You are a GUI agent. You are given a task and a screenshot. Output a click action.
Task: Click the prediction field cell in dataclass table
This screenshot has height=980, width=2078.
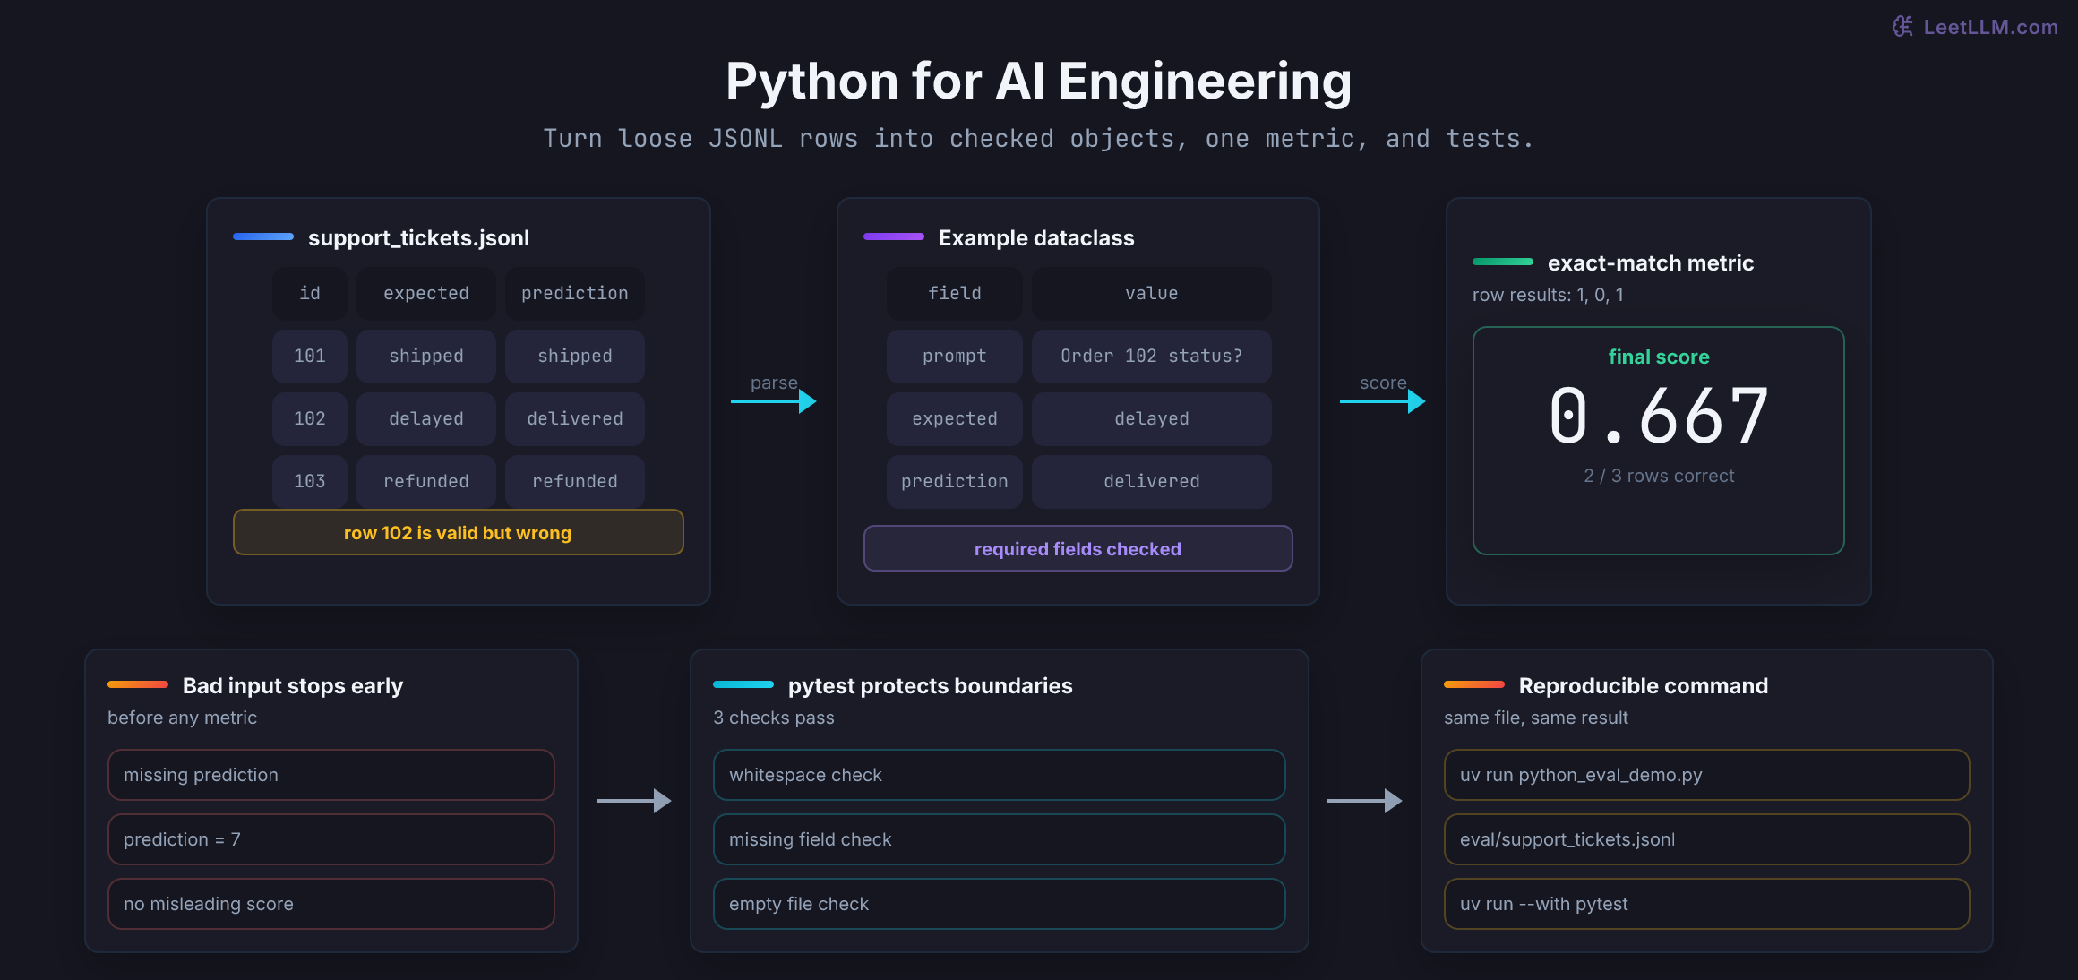(x=955, y=482)
